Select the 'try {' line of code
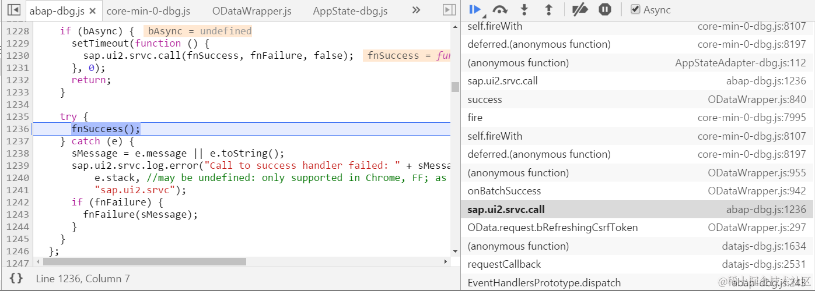 [74, 116]
